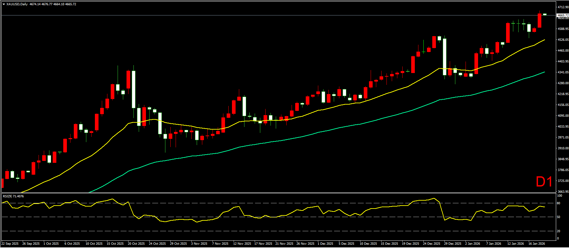Click the 16 Jan 2026 date label
Viewport: 569px width, 248px height.
[537, 244]
